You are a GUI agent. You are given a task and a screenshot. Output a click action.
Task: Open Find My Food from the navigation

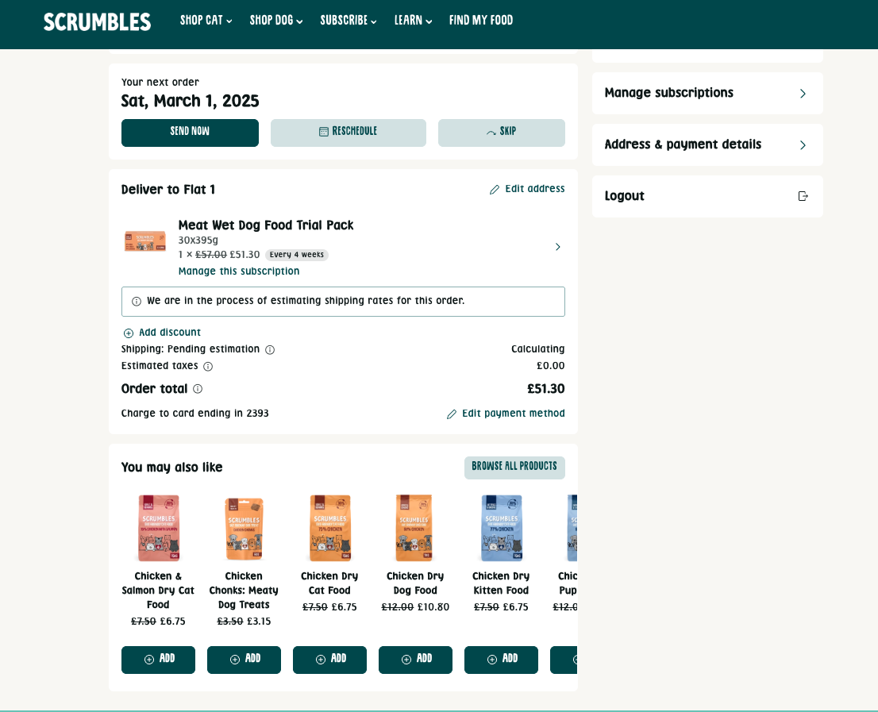[x=481, y=21]
